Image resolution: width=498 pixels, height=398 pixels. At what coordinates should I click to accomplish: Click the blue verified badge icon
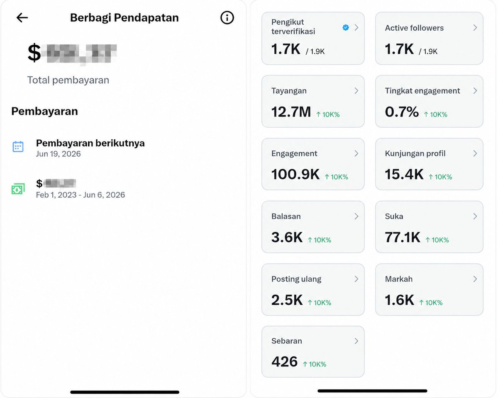[345, 28]
